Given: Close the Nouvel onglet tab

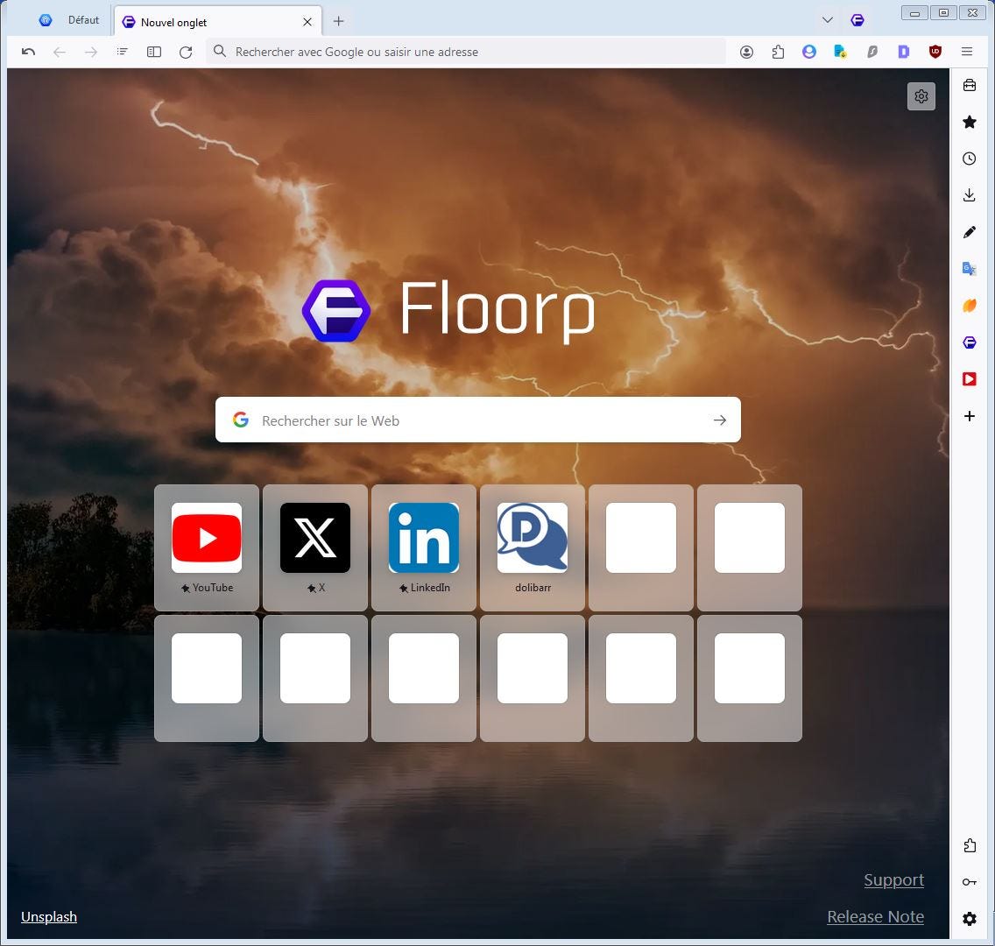Looking at the screenshot, I should [x=307, y=22].
